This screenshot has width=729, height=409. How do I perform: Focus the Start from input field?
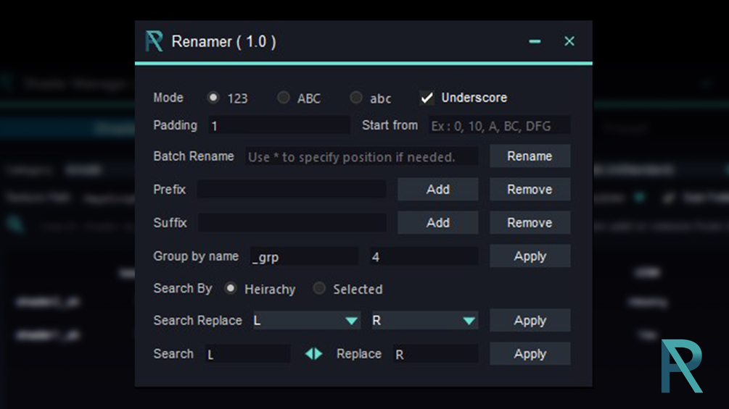click(x=498, y=126)
